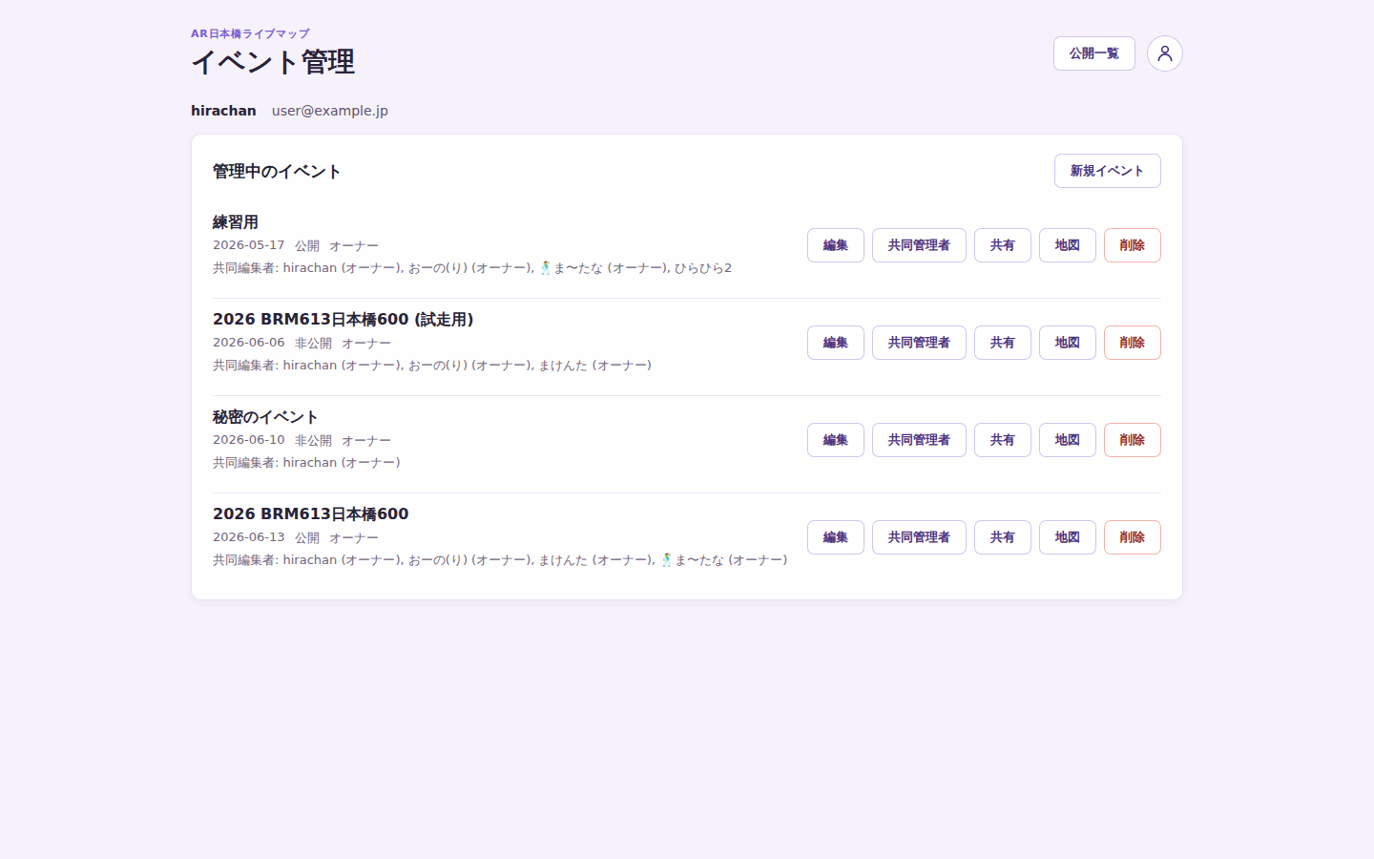Select the 秘密のイベント title
Viewport: 1374px width, 859px height.
265,417
